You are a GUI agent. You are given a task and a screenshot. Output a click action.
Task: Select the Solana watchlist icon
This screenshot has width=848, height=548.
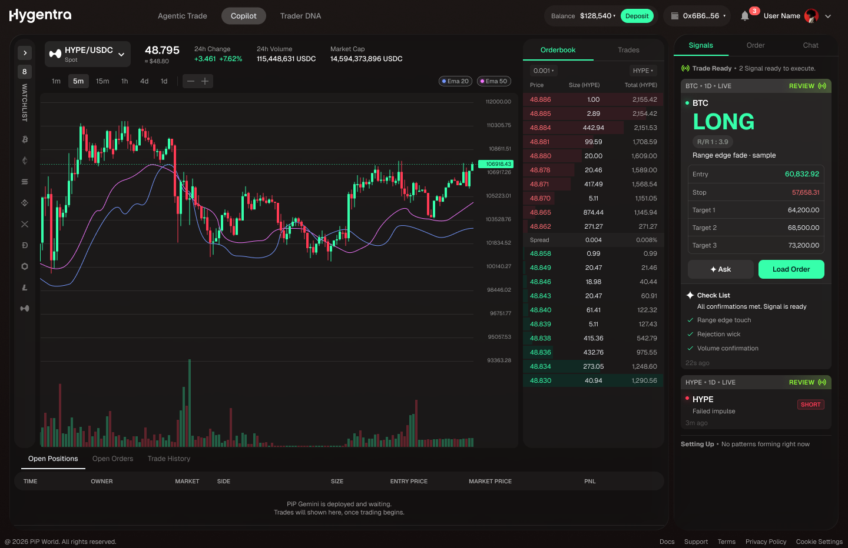25,182
